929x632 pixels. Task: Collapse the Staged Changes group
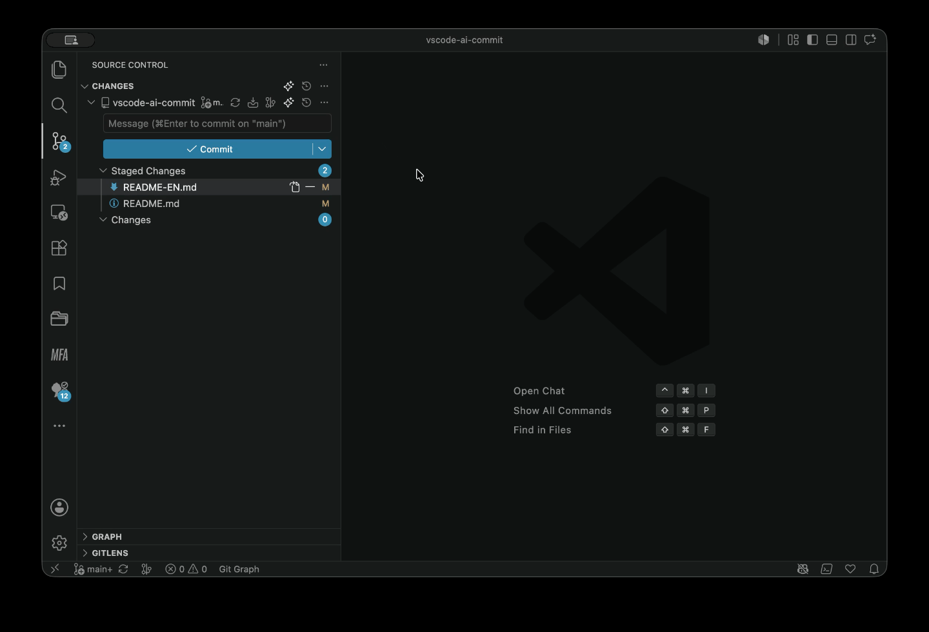coord(103,171)
